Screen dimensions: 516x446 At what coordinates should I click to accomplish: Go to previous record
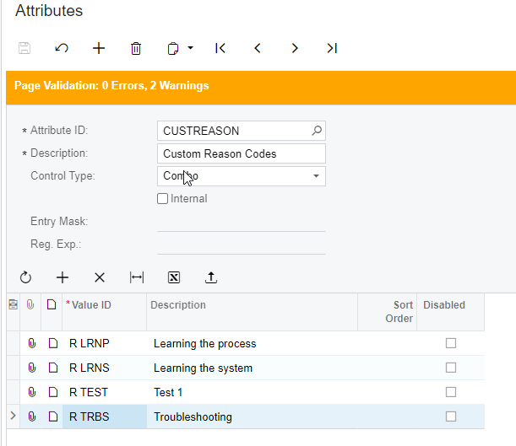(x=258, y=48)
